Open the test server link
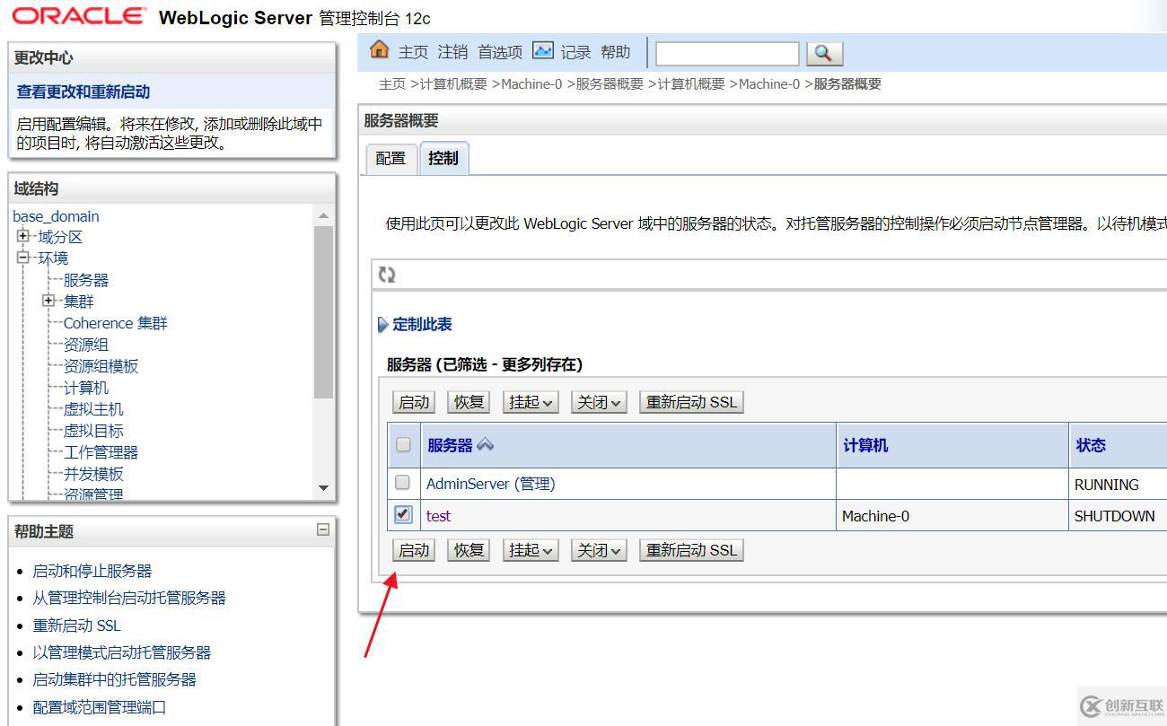This screenshot has height=726, width=1167. coord(438,516)
